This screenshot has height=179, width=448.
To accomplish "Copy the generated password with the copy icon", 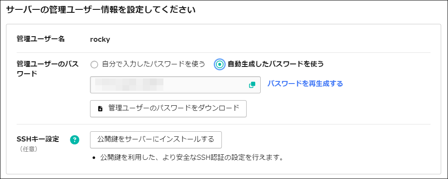I will (252, 85).
